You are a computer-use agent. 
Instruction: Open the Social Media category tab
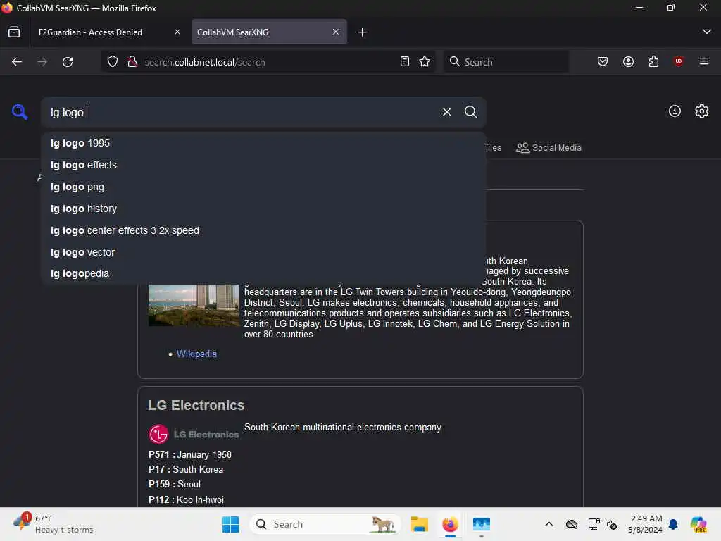coord(548,148)
